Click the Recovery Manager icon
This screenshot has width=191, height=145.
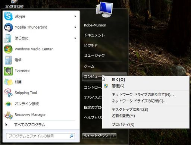8,115
